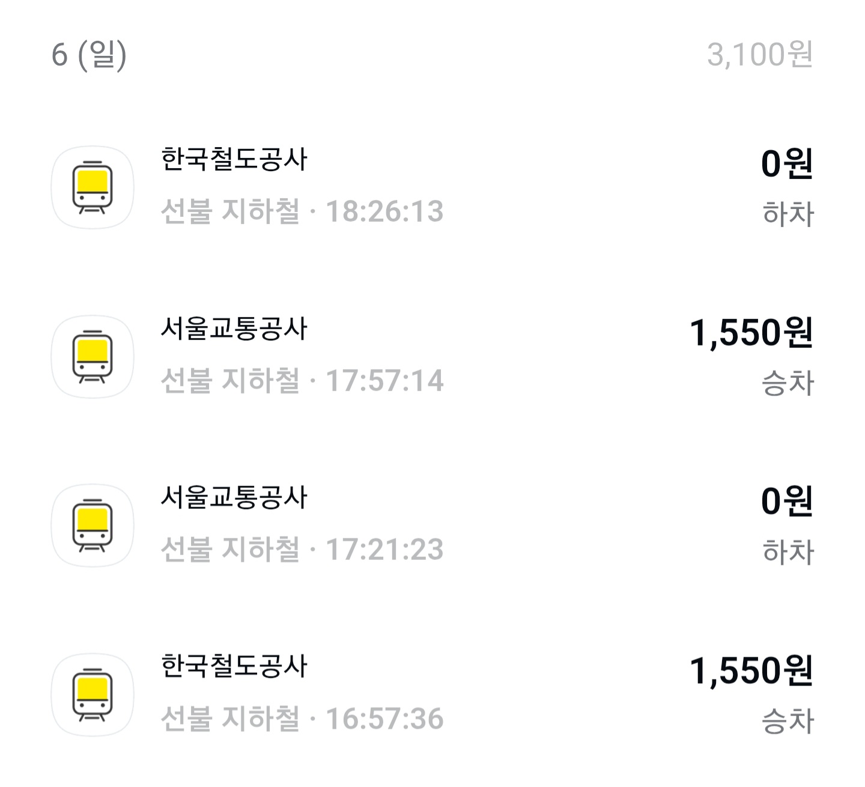Screen dimensions: 865x787
Task: Open the 서울교통공사 entry at 17:21:23
Action: coord(234,498)
